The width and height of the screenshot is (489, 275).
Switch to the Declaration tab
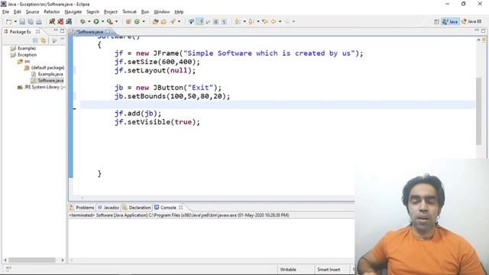[139, 208]
